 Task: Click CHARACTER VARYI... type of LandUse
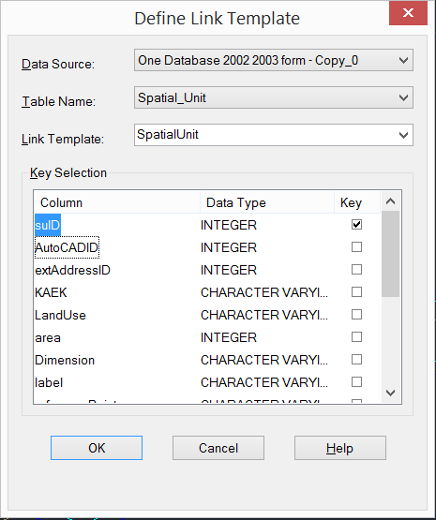click(x=264, y=315)
